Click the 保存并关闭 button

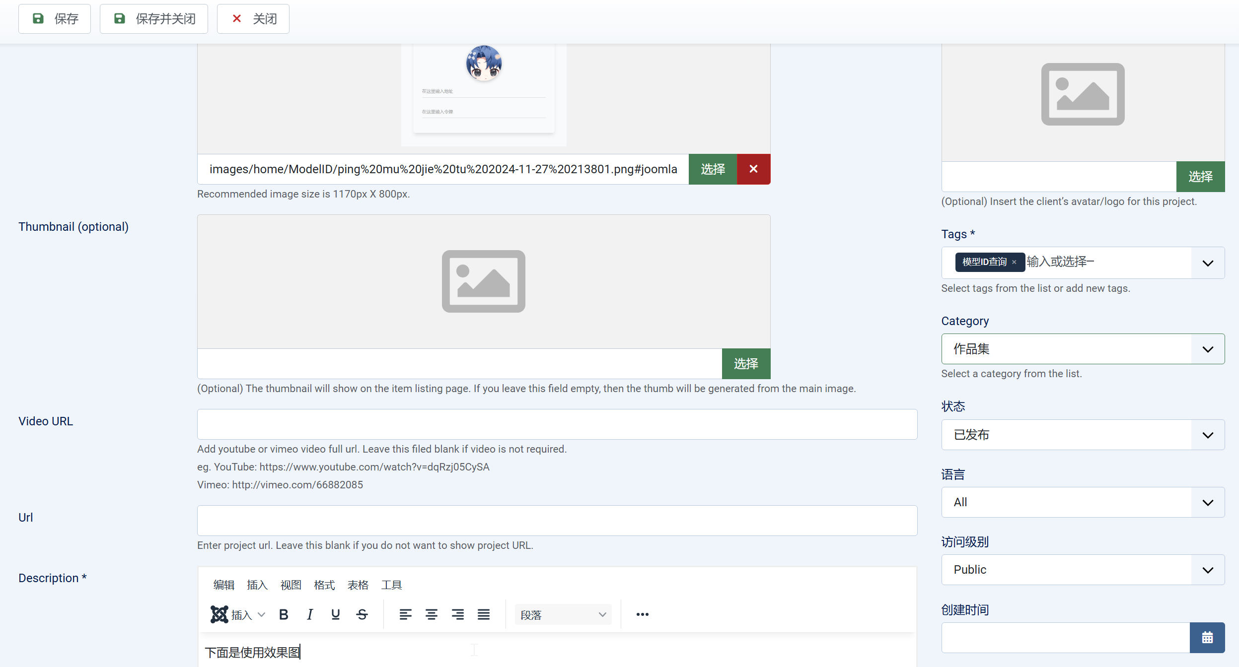[x=154, y=19]
